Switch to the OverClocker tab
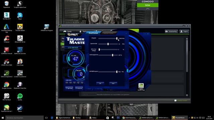This screenshot has width=214, height=120. 93,33
